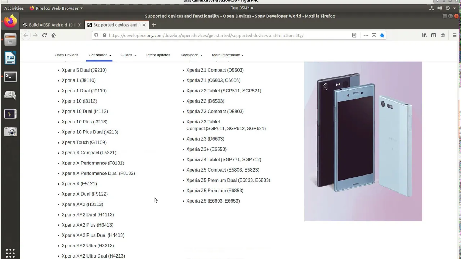This screenshot has width=461, height=259.
Task: Click the browser Back arrow
Action: point(26,35)
